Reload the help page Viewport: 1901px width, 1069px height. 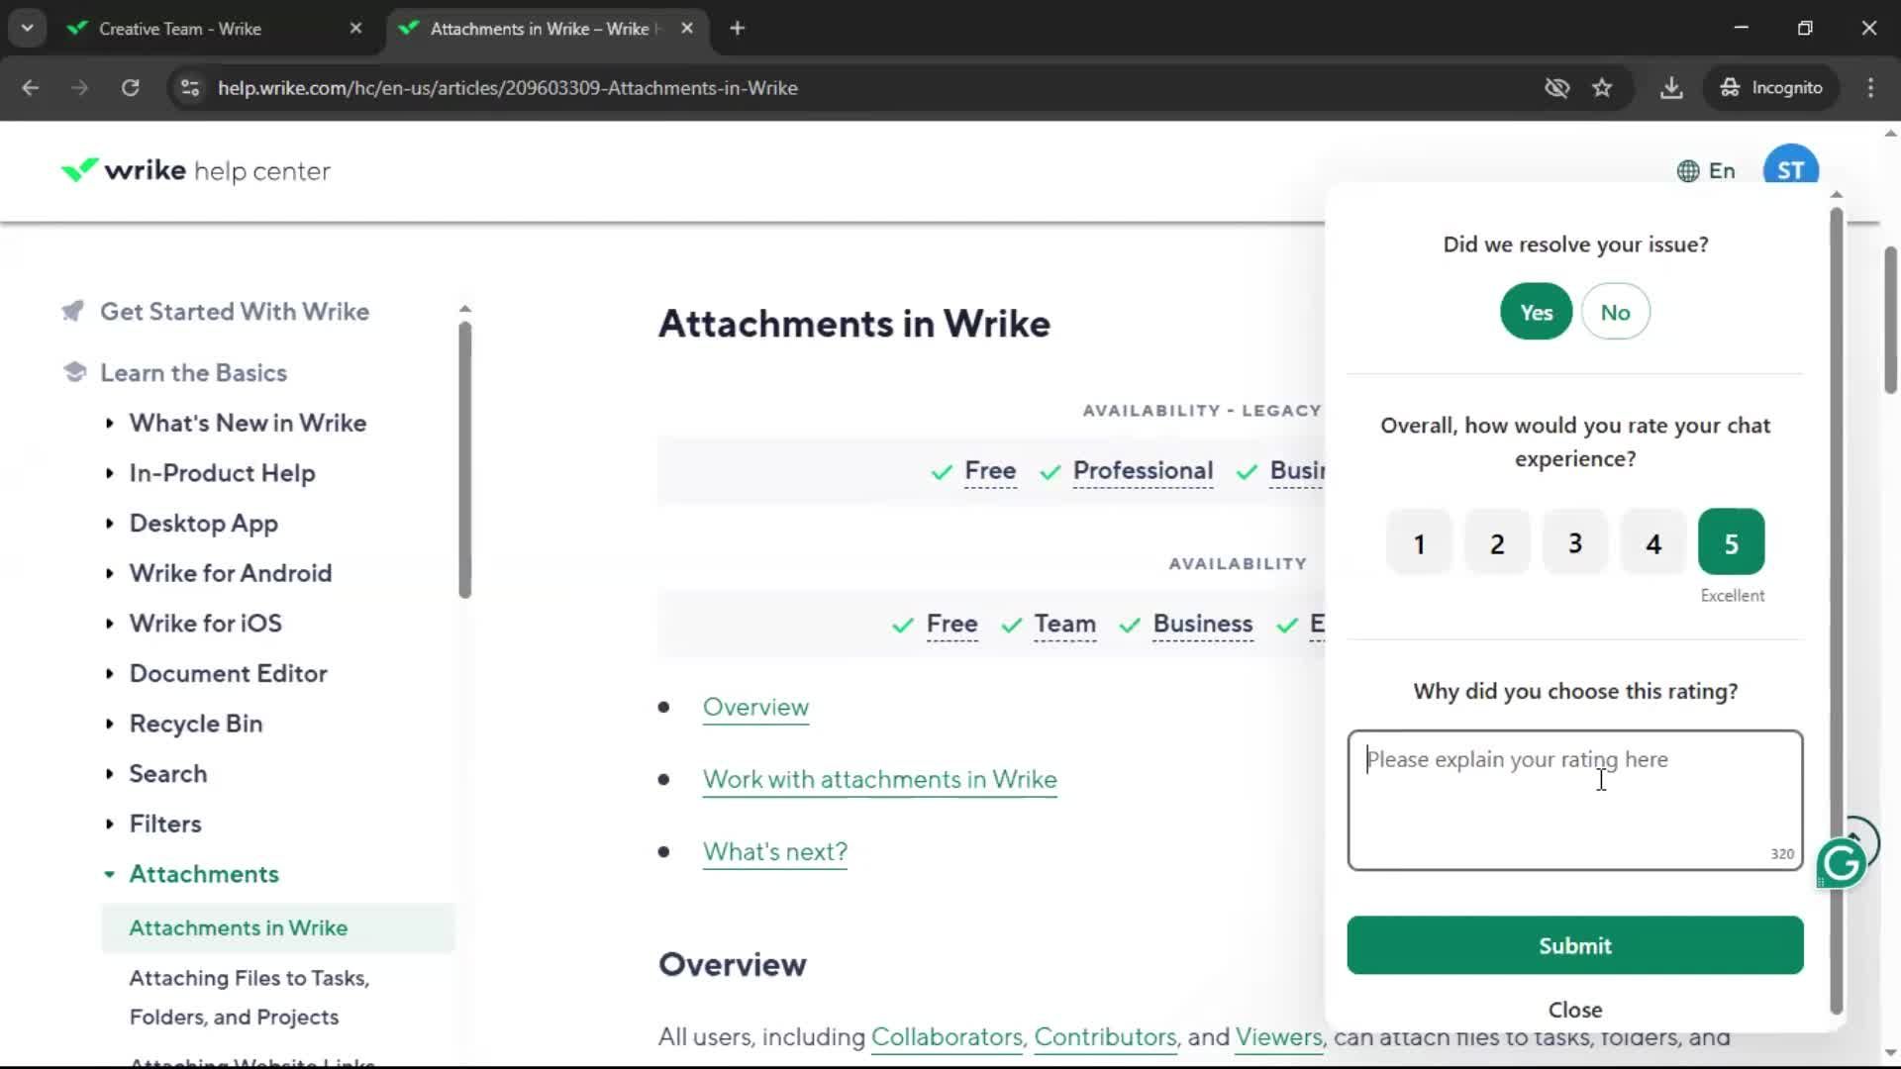130,87
